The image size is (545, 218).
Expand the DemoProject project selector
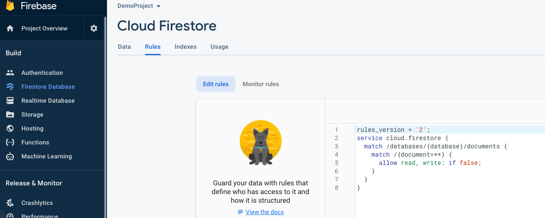tap(139, 6)
